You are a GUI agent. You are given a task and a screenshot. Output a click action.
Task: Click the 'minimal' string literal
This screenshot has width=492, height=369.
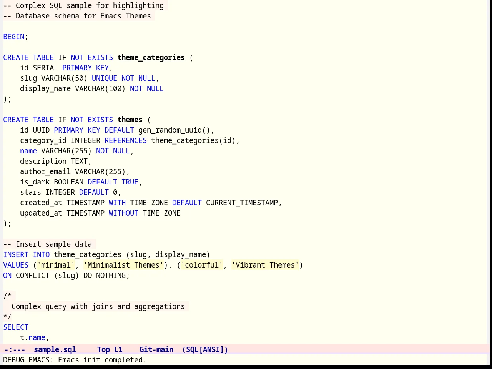[x=56, y=265]
